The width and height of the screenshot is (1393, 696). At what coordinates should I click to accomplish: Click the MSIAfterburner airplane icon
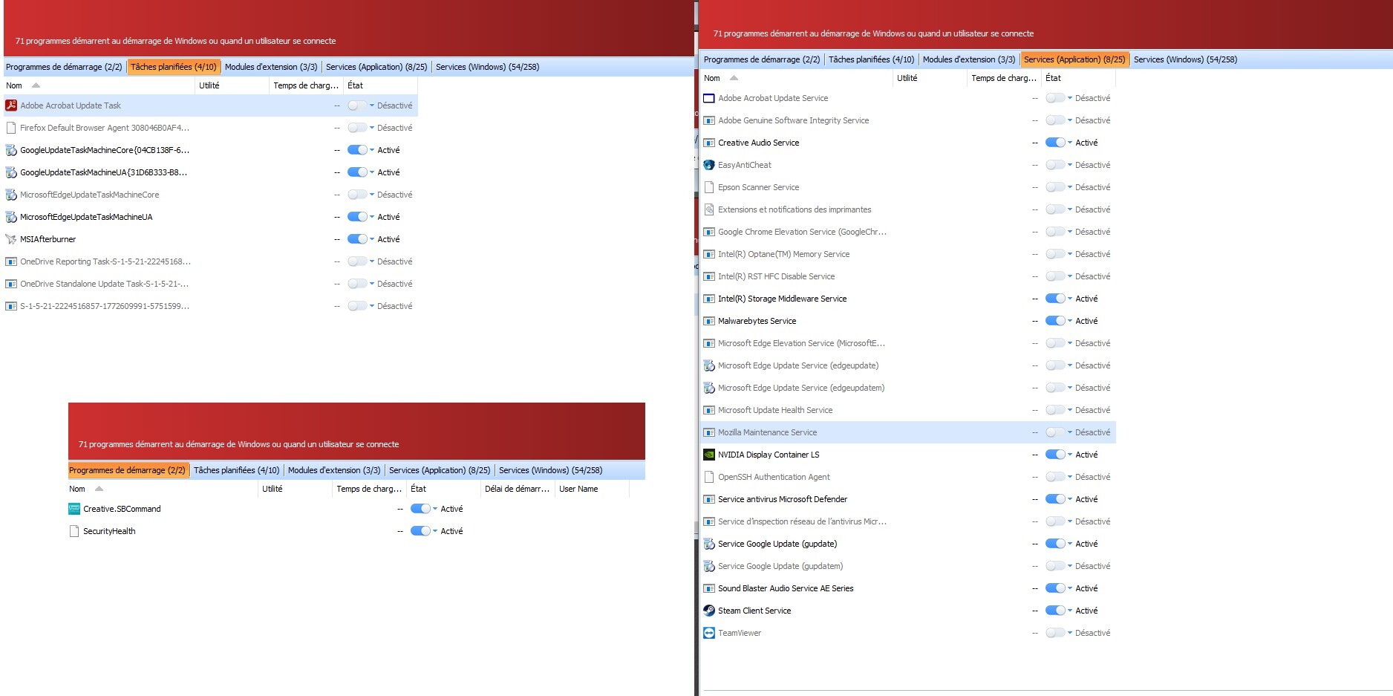point(11,239)
